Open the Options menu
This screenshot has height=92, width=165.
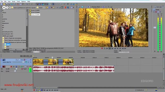point(23,2)
